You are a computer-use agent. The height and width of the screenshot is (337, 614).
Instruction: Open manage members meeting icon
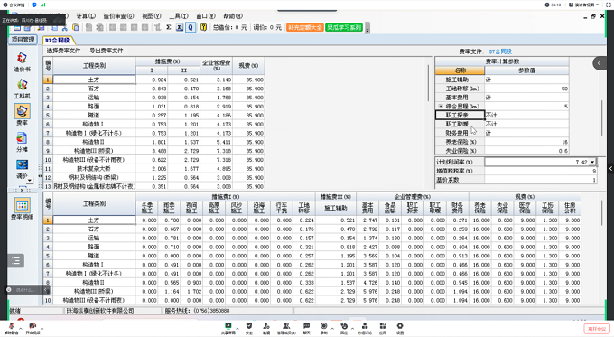[x=286, y=328]
